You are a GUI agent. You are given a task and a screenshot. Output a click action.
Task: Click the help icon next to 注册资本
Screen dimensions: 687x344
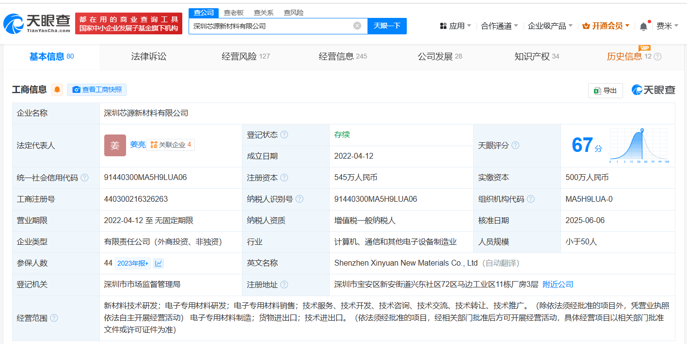[x=284, y=178]
